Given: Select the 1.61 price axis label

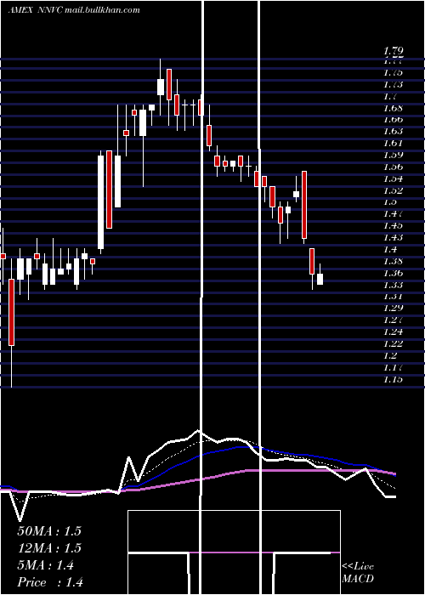Looking at the screenshot, I should tap(394, 143).
